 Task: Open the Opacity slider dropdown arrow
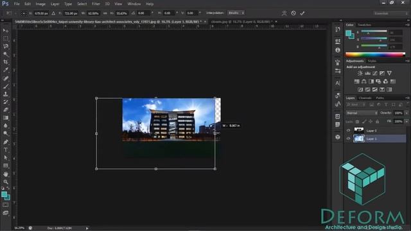[407, 113]
